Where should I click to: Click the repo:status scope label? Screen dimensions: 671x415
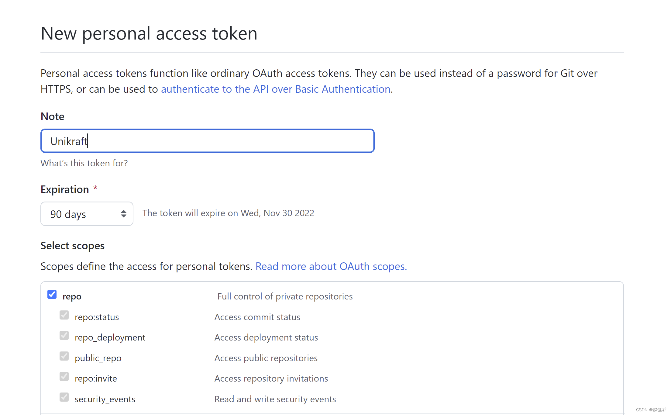(x=97, y=317)
